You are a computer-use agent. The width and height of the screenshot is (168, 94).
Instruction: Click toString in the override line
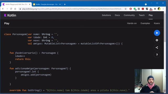[x=33, y=90]
